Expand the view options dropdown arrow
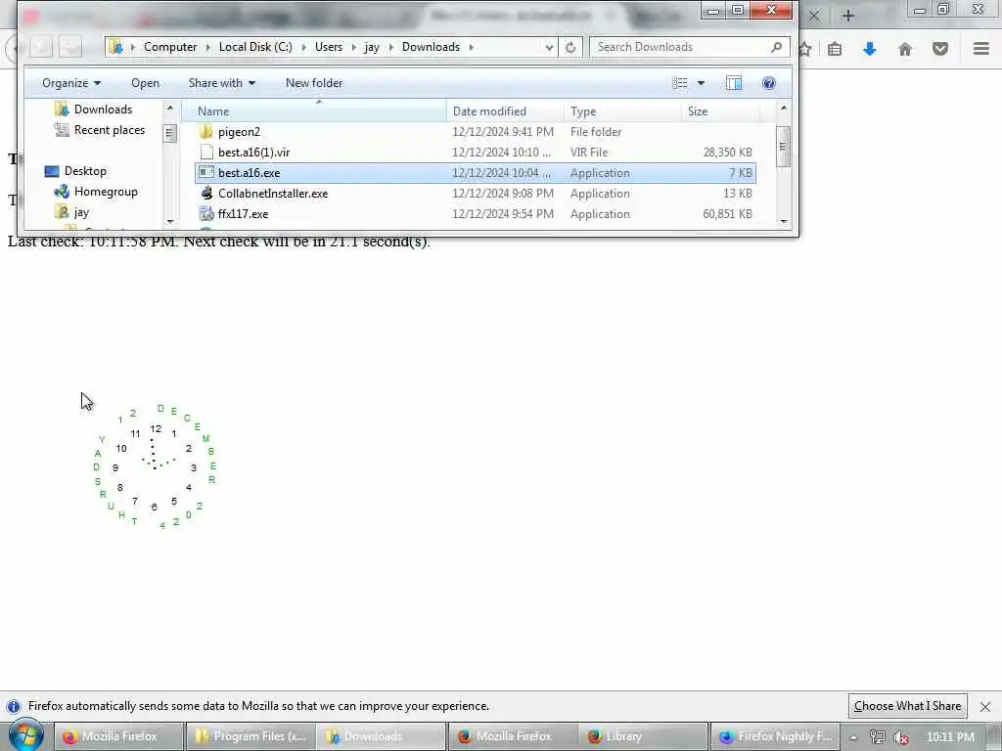1002x751 pixels. point(701,83)
